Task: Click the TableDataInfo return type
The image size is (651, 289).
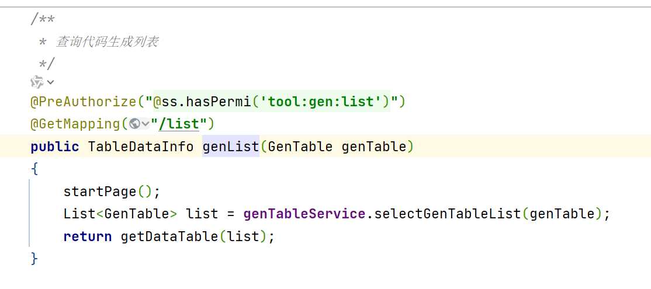Action: point(140,146)
